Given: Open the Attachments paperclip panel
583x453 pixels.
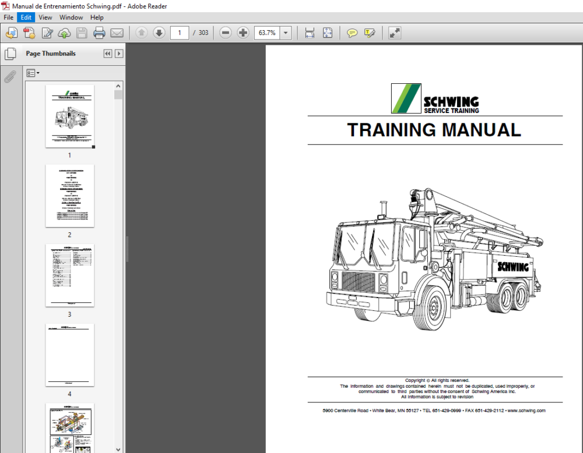Looking at the screenshot, I should tap(10, 77).
